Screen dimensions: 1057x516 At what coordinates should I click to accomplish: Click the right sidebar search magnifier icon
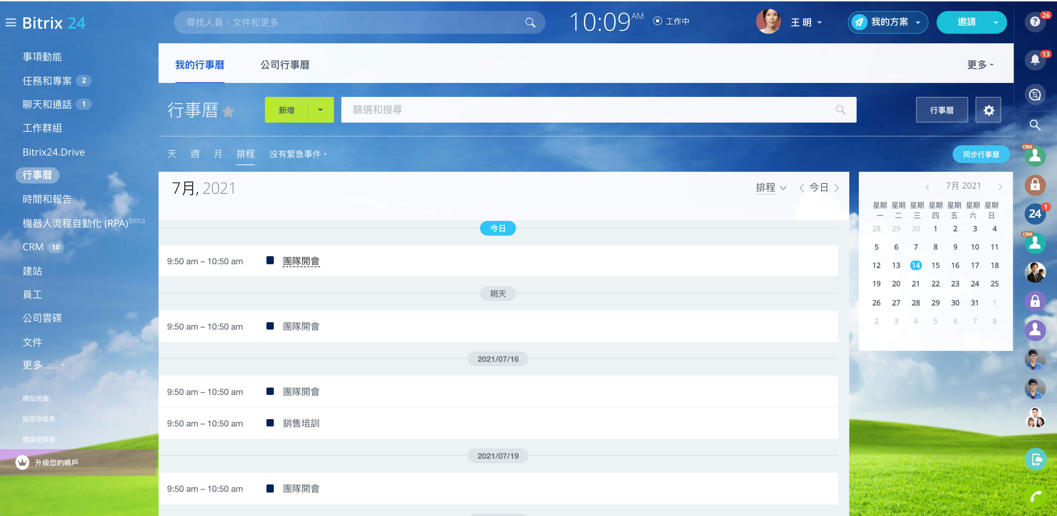1035,125
